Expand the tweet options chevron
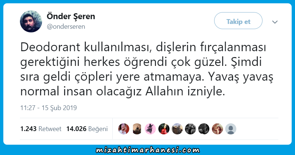 point(275,22)
